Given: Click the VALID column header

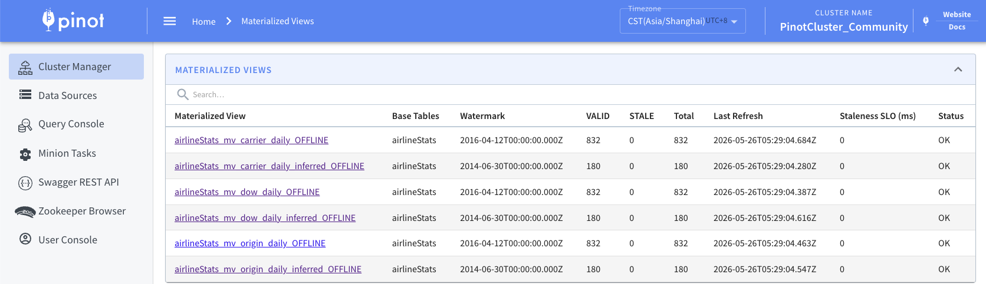Looking at the screenshot, I should pos(598,116).
